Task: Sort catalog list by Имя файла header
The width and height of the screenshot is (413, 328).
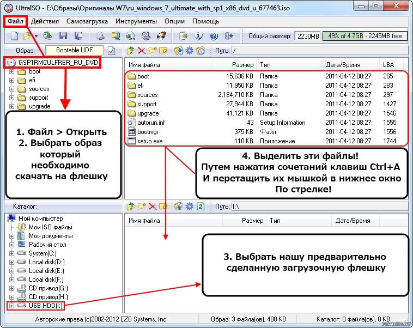Action: click(x=174, y=221)
